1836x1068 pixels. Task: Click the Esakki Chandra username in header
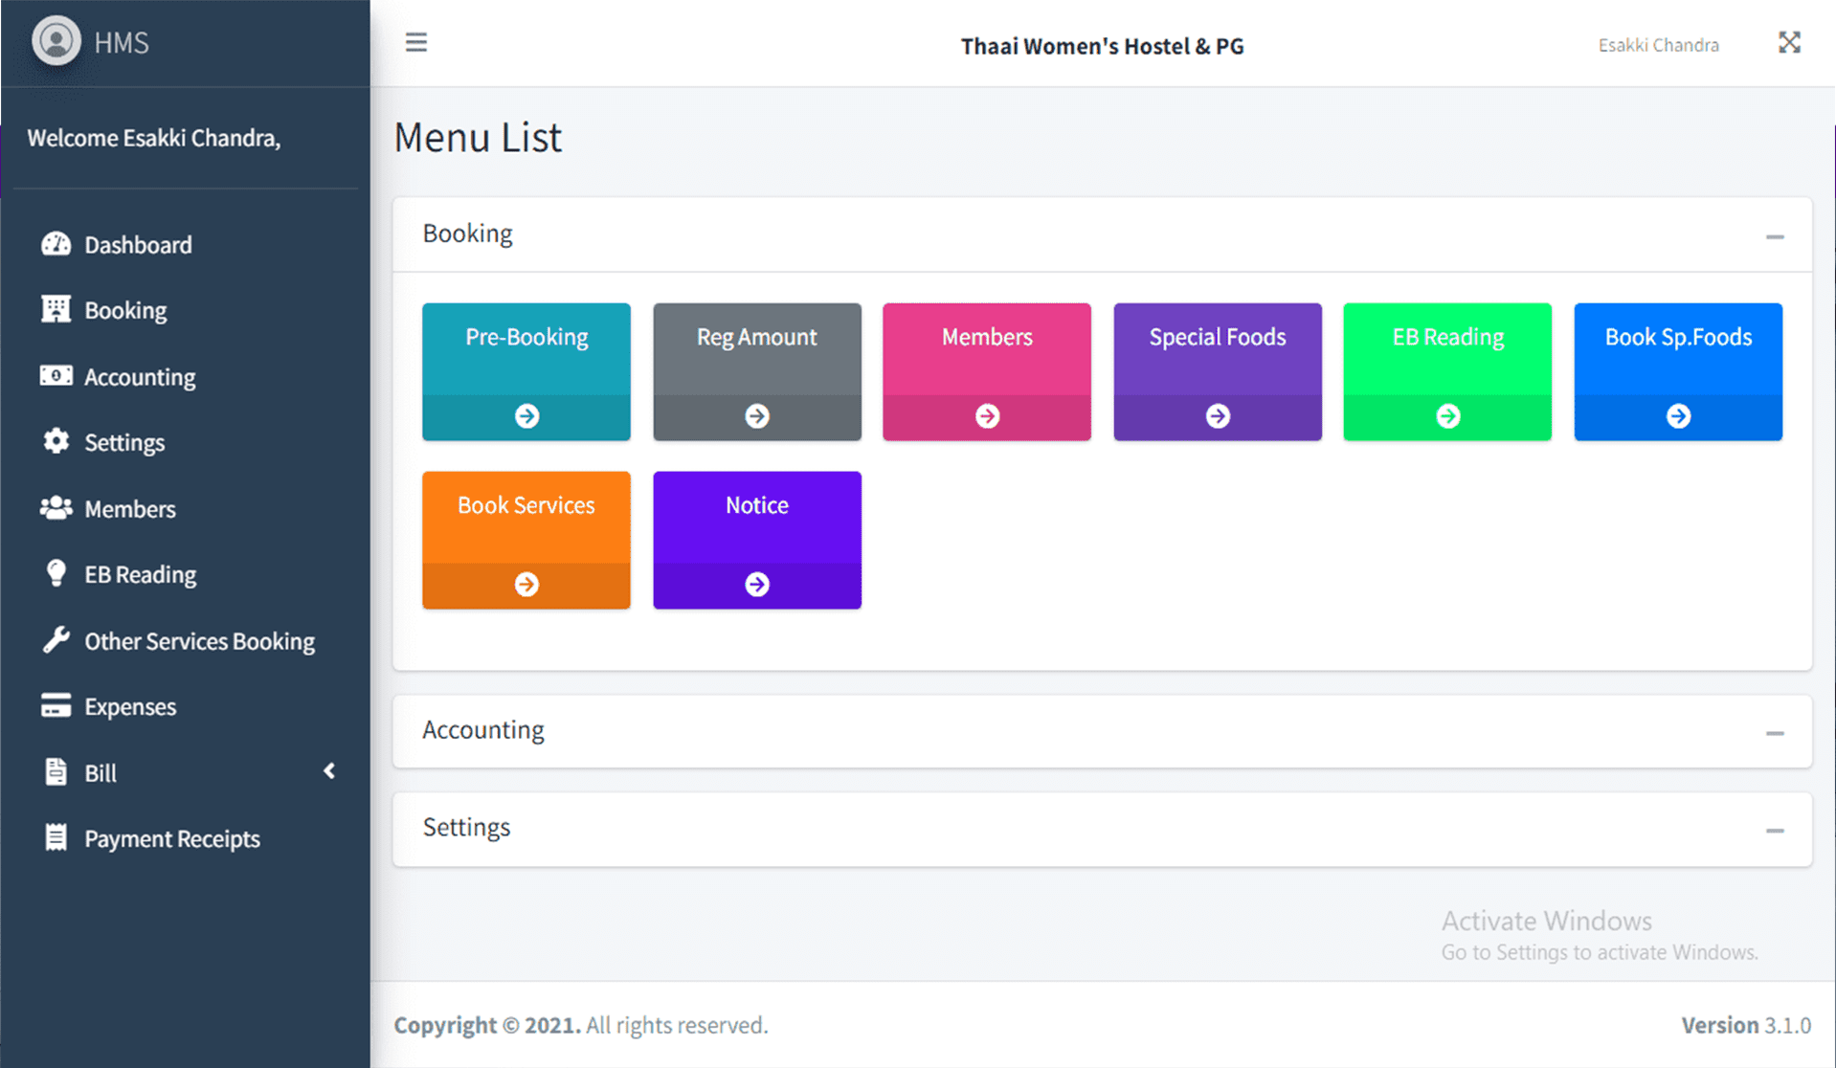[x=1658, y=45]
